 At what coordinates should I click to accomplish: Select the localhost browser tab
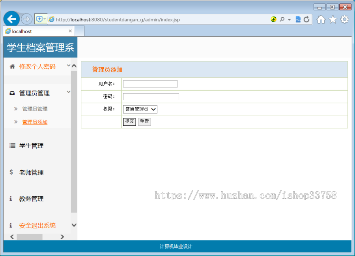[x=39, y=31]
